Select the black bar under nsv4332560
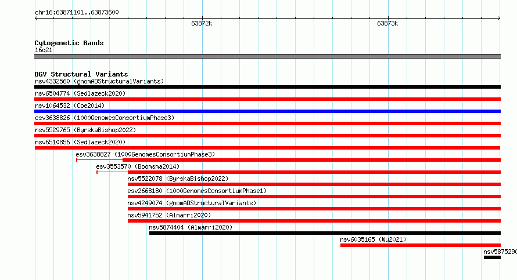The width and height of the screenshot is (517, 280). 267,87
